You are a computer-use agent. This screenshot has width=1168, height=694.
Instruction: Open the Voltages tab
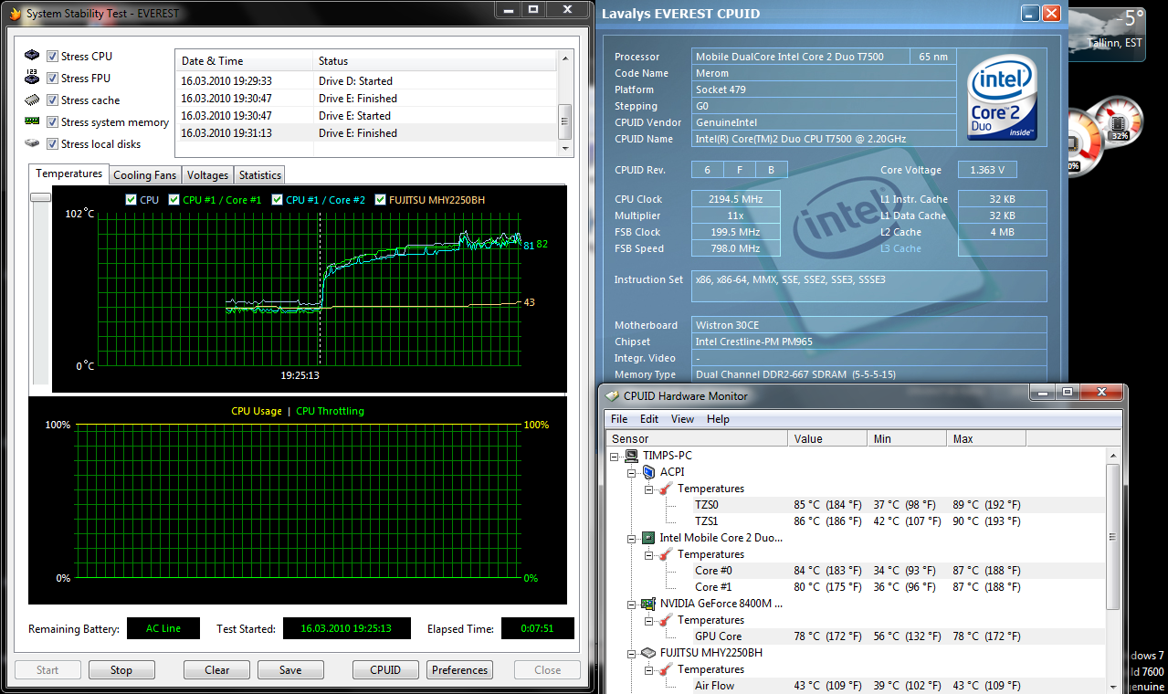pos(207,175)
